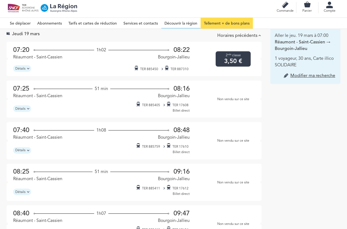The height and width of the screenshot is (229, 347).
Task: Click the La Région Auvergne-Rhône-Alpes logo
Action: (59, 8)
